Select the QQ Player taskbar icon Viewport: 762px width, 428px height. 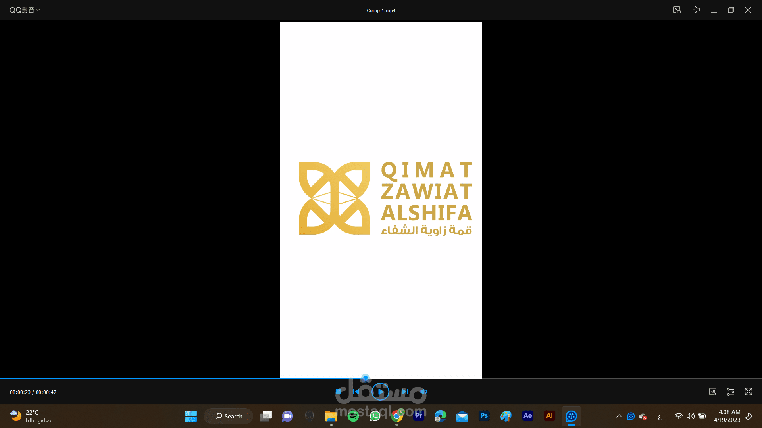click(571, 416)
